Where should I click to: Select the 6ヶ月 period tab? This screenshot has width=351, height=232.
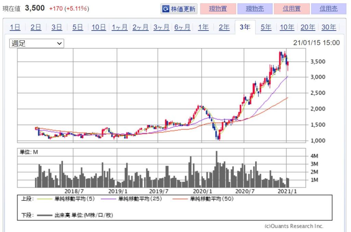tap(182, 27)
